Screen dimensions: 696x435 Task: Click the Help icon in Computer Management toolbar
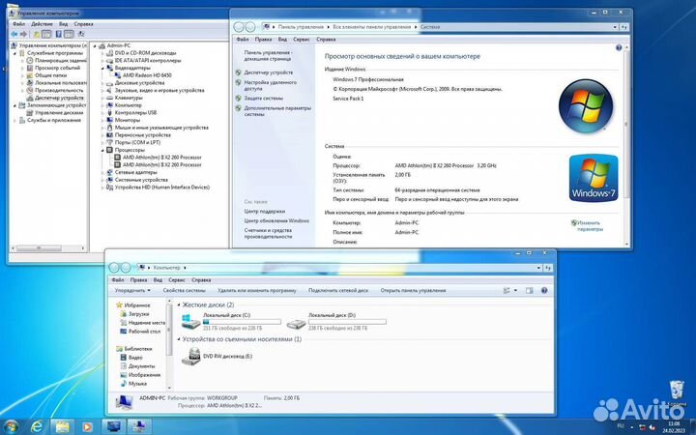(x=58, y=34)
